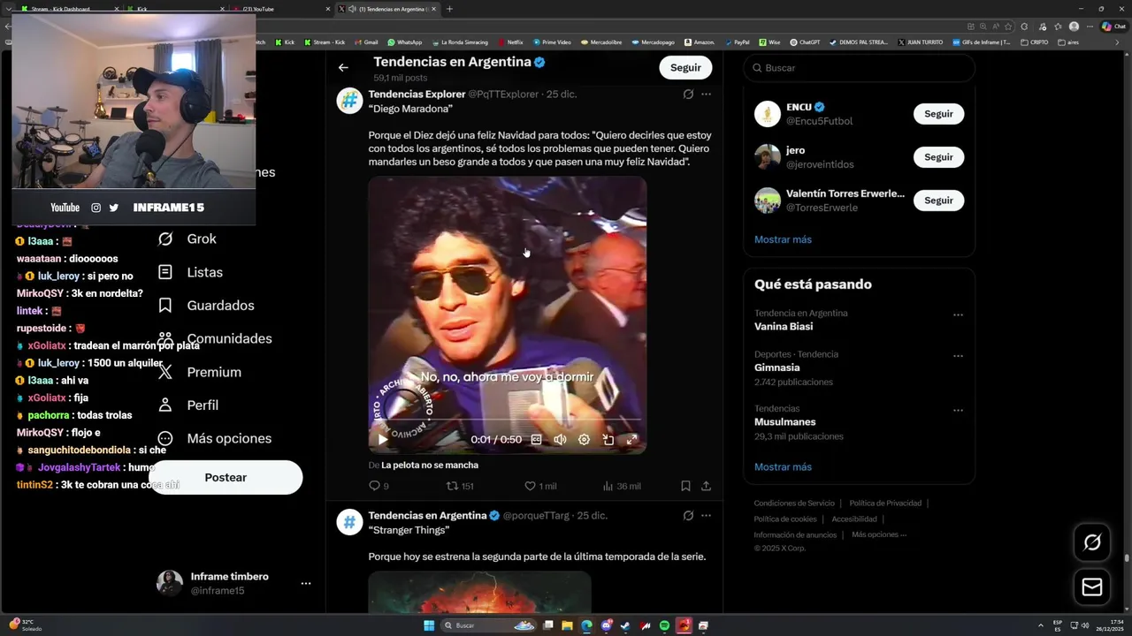
Task: Open Grok action on Tendencias Explorer post
Action: point(688,95)
